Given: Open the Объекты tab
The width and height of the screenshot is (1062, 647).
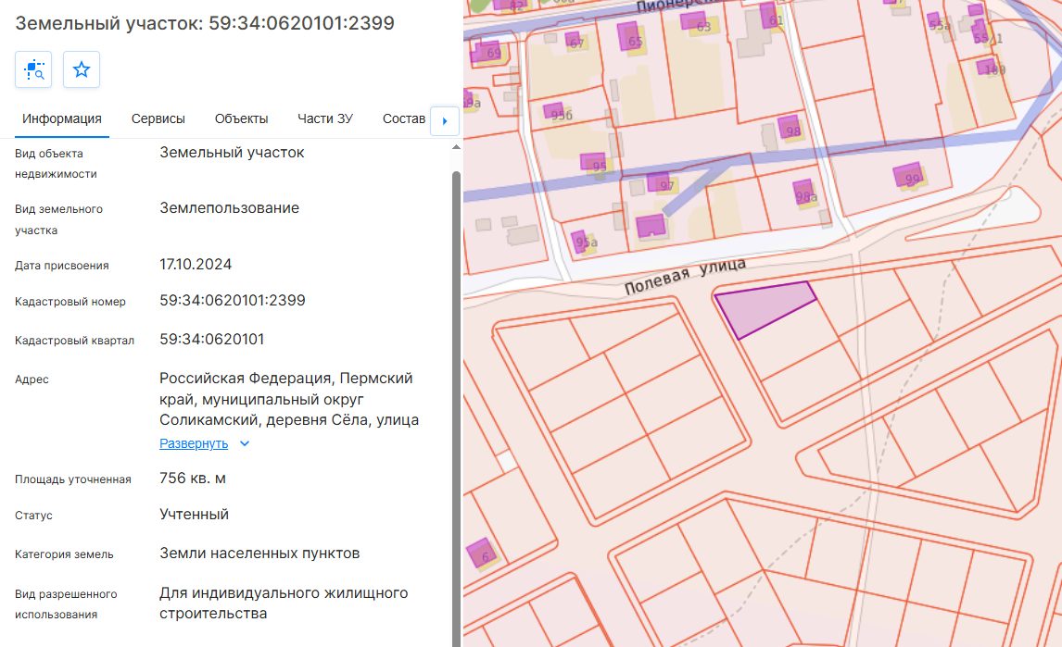Looking at the screenshot, I should [241, 119].
